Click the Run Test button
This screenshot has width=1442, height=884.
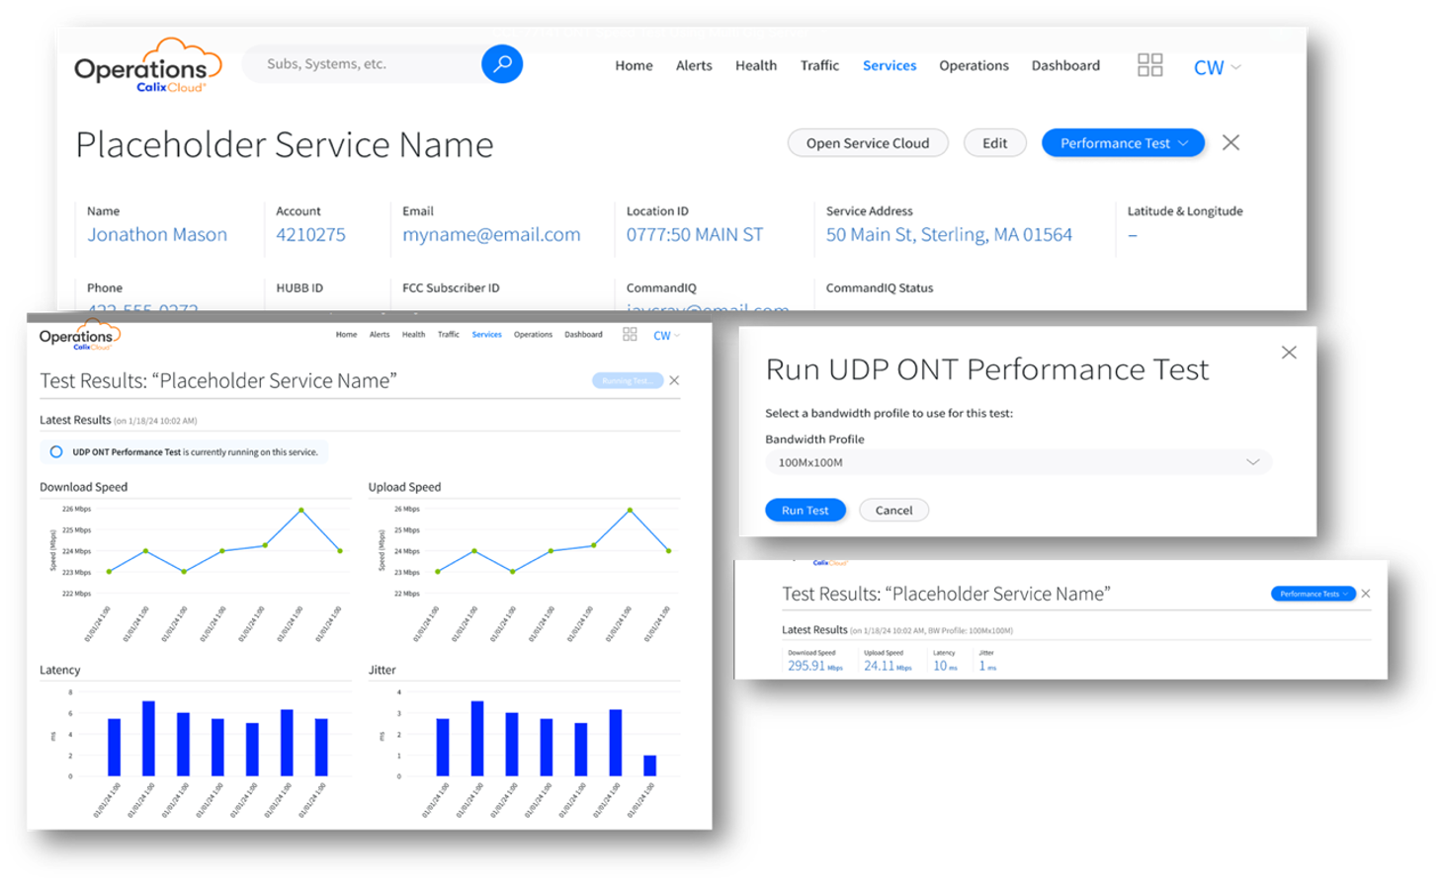[x=806, y=511]
